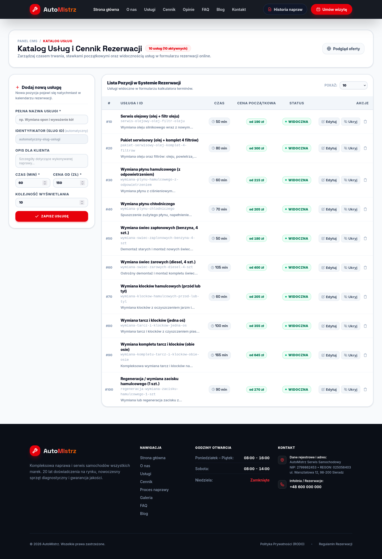The height and width of the screenshot is (559, 382).
Task: Go to Kontakt in the header
Action: click(239, 10)
